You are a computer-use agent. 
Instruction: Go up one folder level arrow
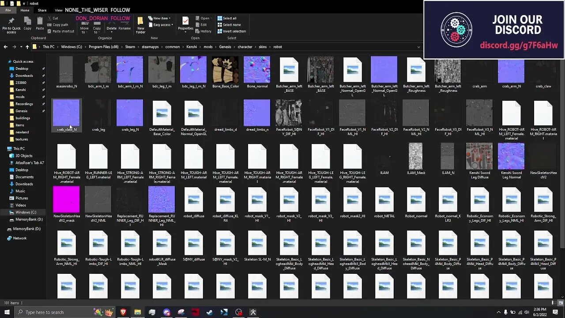[27, 47]
